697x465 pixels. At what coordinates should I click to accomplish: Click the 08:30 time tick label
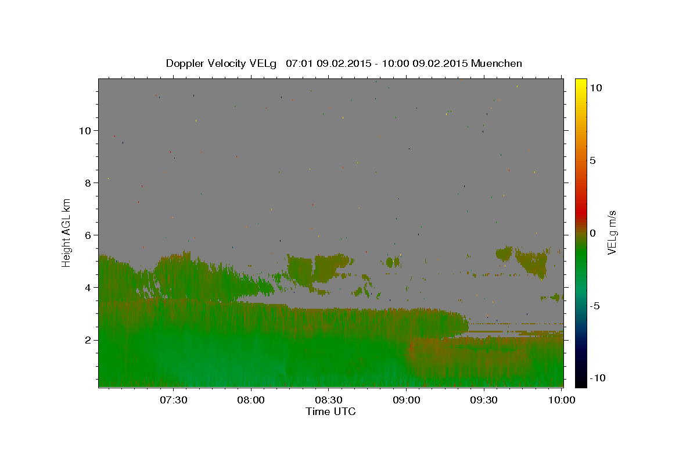pyautogui.click(x=329, y=400)
